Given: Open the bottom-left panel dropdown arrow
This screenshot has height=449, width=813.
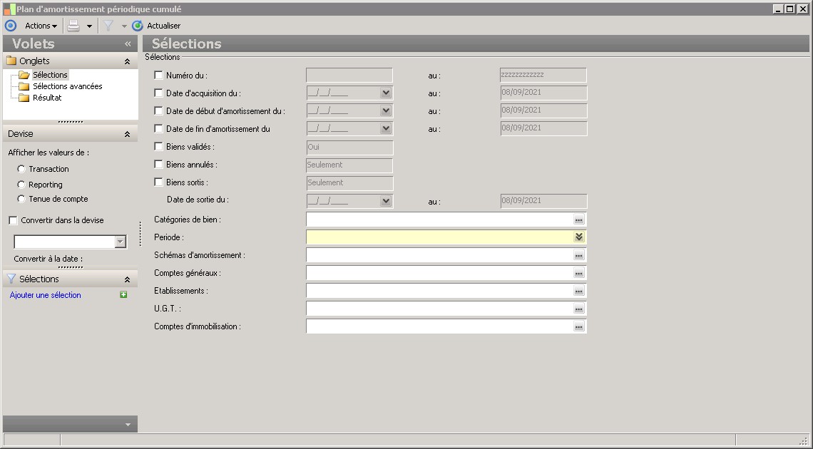Looking at the screenshot, I should coord(128,425).
